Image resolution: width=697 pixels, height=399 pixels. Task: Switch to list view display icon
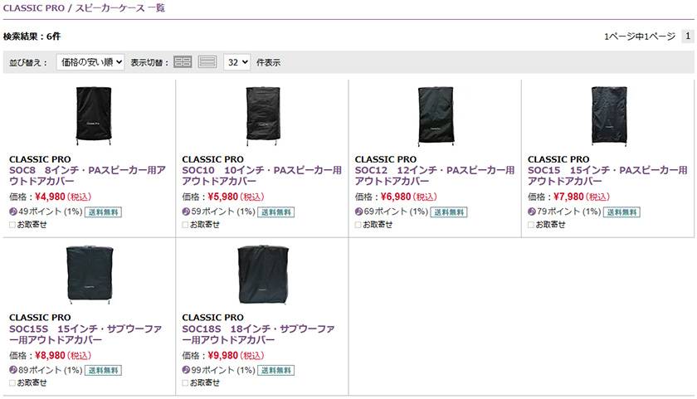click(x=207, y=62)
